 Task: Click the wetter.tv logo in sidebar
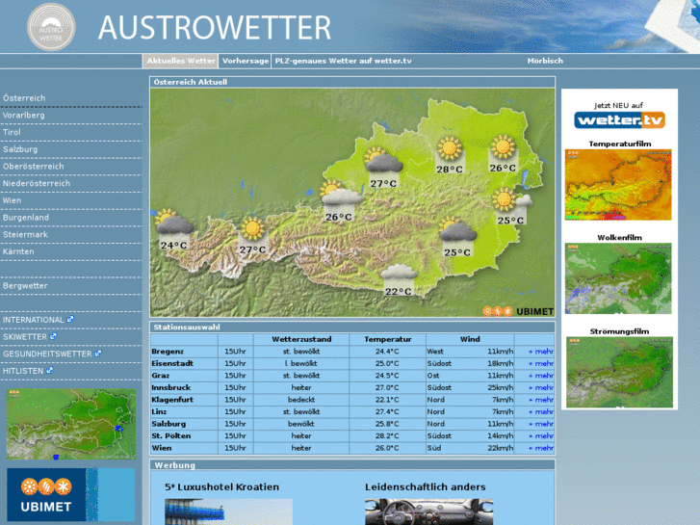coord(620,119)
